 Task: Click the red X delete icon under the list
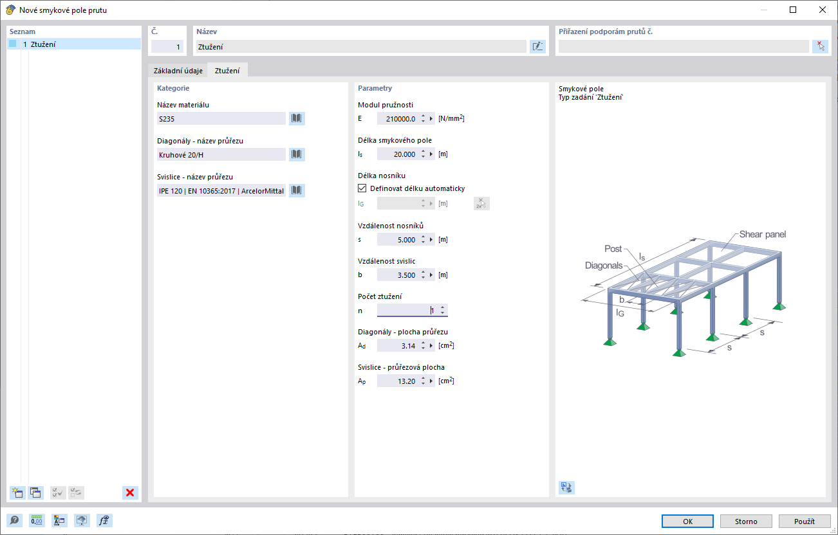(x=130, y=493)
